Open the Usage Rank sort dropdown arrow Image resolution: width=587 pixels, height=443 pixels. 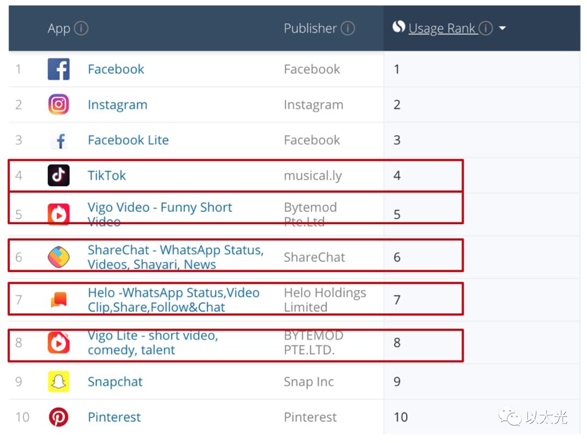(502, 28)
